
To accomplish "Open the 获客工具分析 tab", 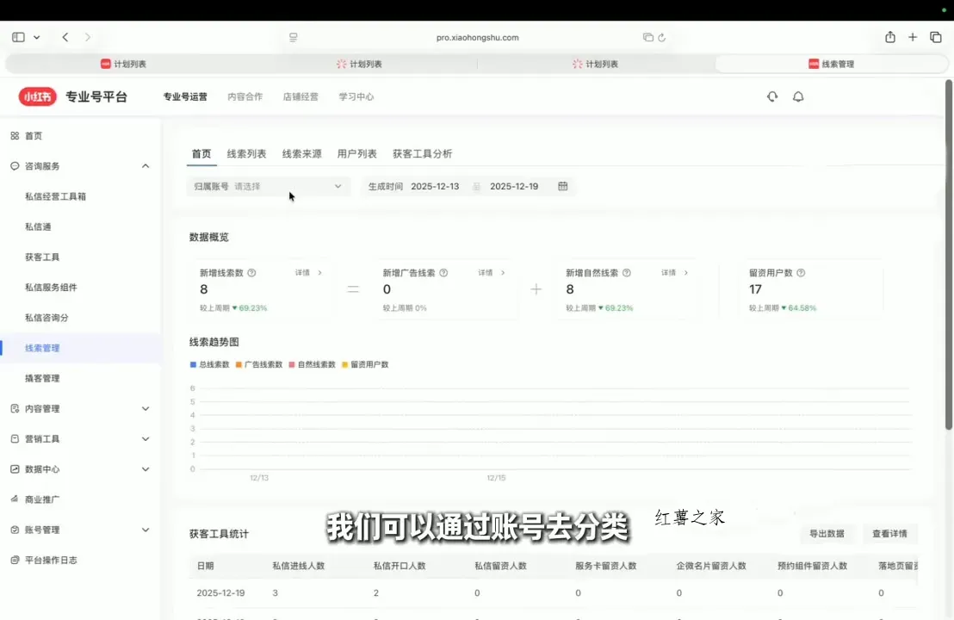I will click(422, 153).
